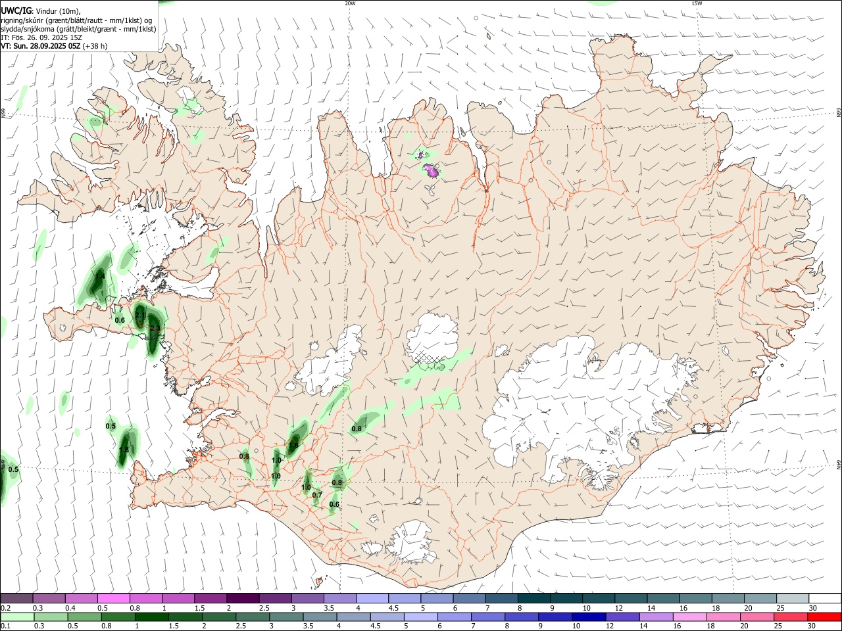Pick the white 30 mm snow legend swatch
The width and height of the screenshot is (842, 631).
pos(825,598)
